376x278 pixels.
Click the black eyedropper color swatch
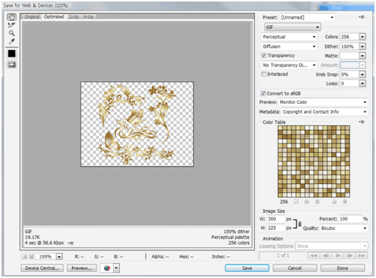[11, 54]
